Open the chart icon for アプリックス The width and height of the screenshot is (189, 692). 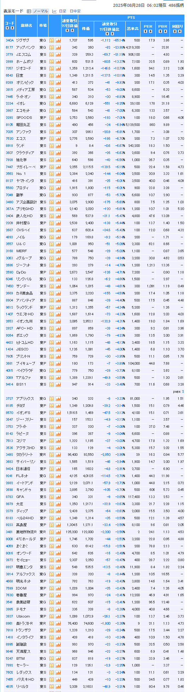click(x=58, y=399)
